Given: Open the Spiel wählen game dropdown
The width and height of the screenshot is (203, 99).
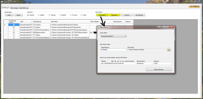Looking at the screenshot, I should [x=113, y=36].
